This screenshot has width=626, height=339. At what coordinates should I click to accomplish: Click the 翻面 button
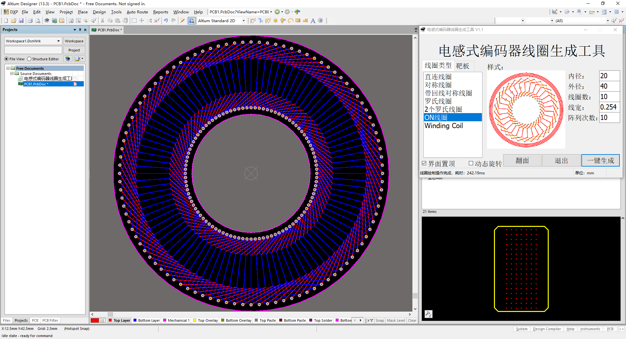click(522, 160)
